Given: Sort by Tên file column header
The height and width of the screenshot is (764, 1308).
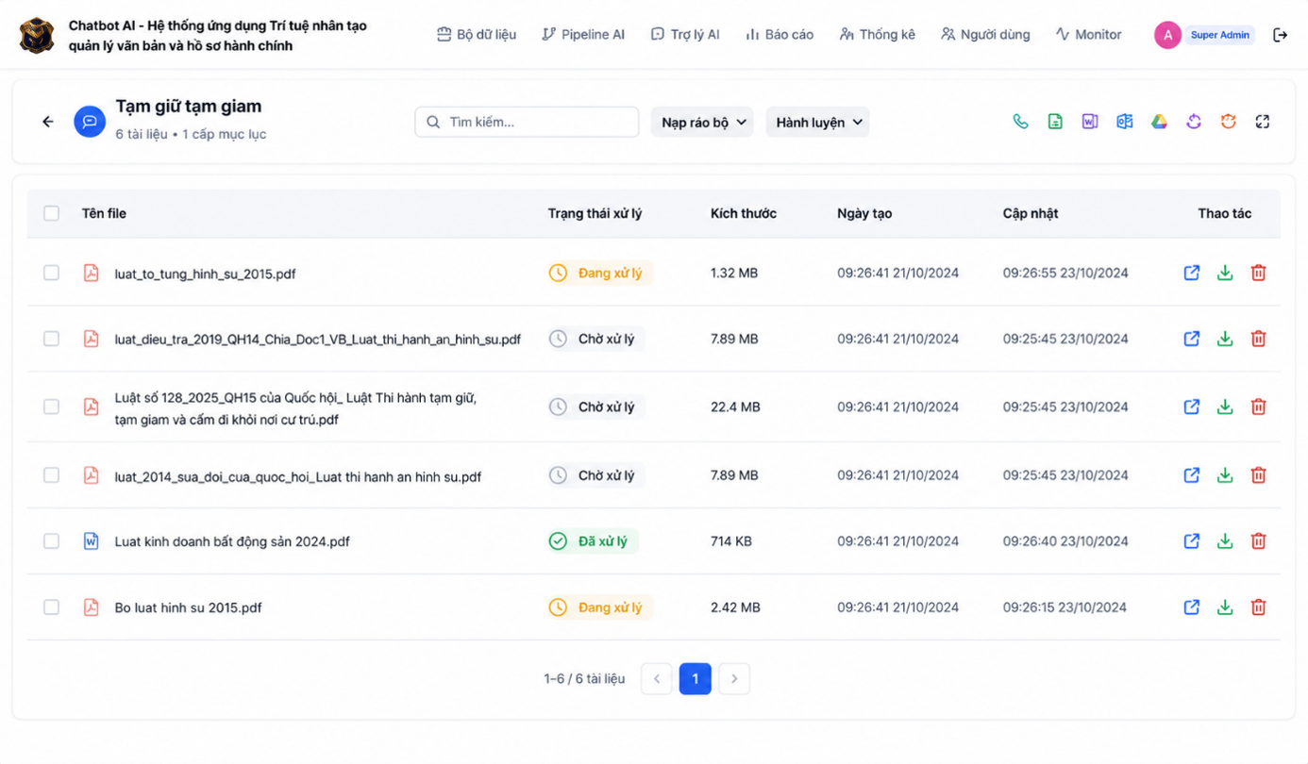Looking at the screenshot, I should click(104, 213).
